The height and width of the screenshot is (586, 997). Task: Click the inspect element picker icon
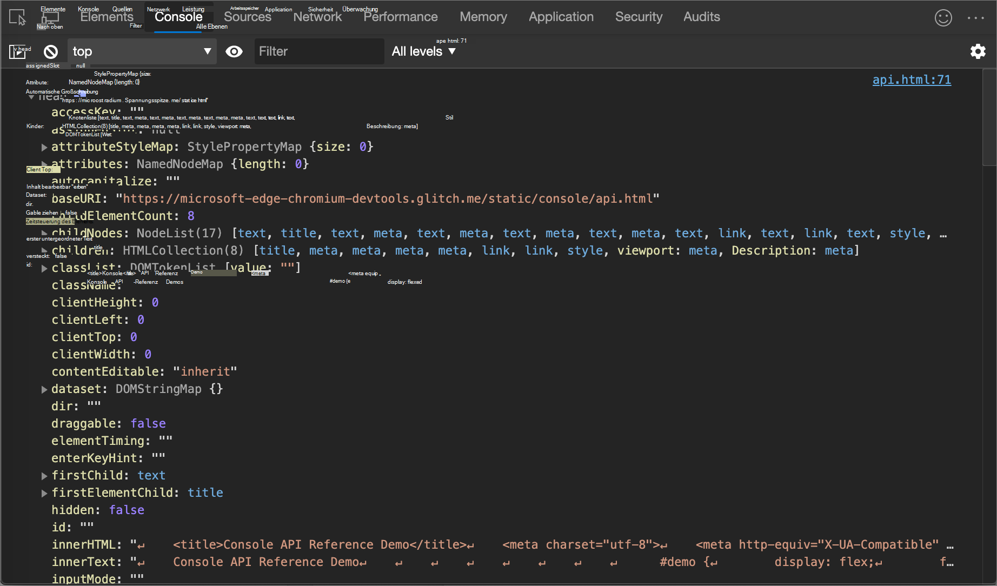pyautogui.click(x=17, y=18)
